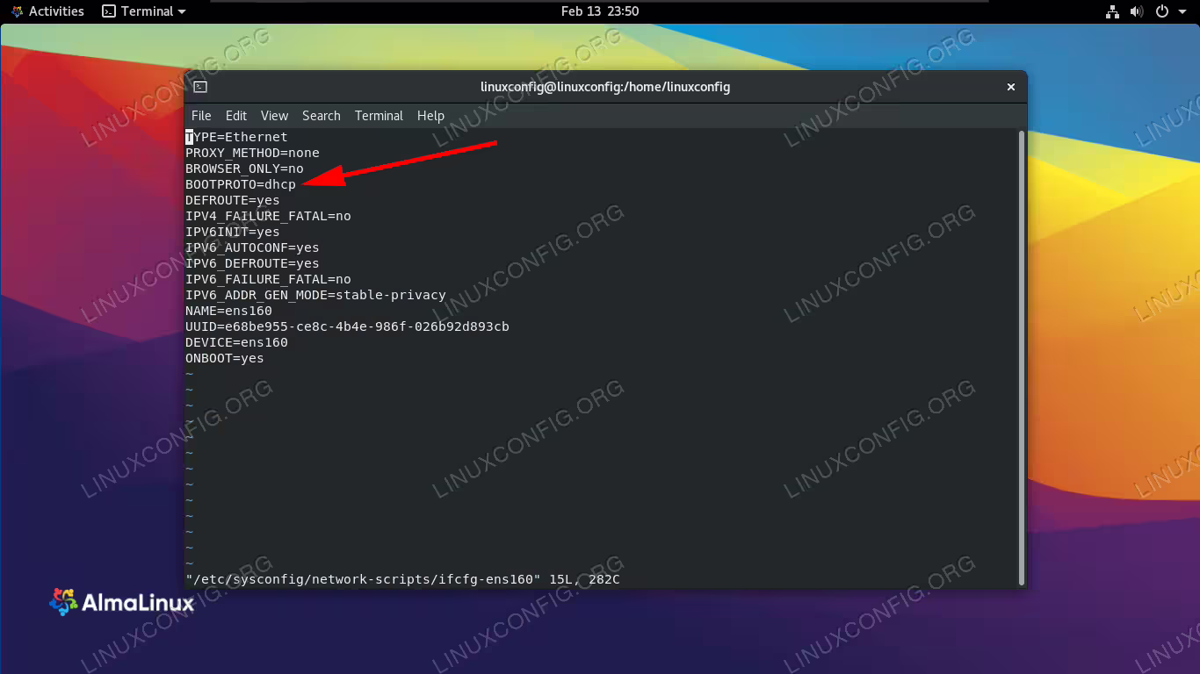Click the DEFROUTE=yes line
Viewport: 1200px width, 674px height.
coord(233,200)
